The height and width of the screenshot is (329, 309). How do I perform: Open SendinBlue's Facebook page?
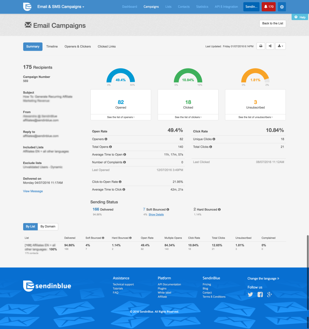click(260, 294)
